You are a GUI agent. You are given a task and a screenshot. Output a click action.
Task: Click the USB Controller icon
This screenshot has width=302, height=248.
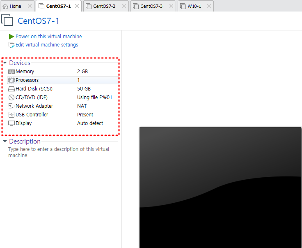(x=11, y=115)
